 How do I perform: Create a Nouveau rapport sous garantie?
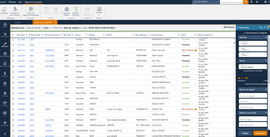coord(31,9)
